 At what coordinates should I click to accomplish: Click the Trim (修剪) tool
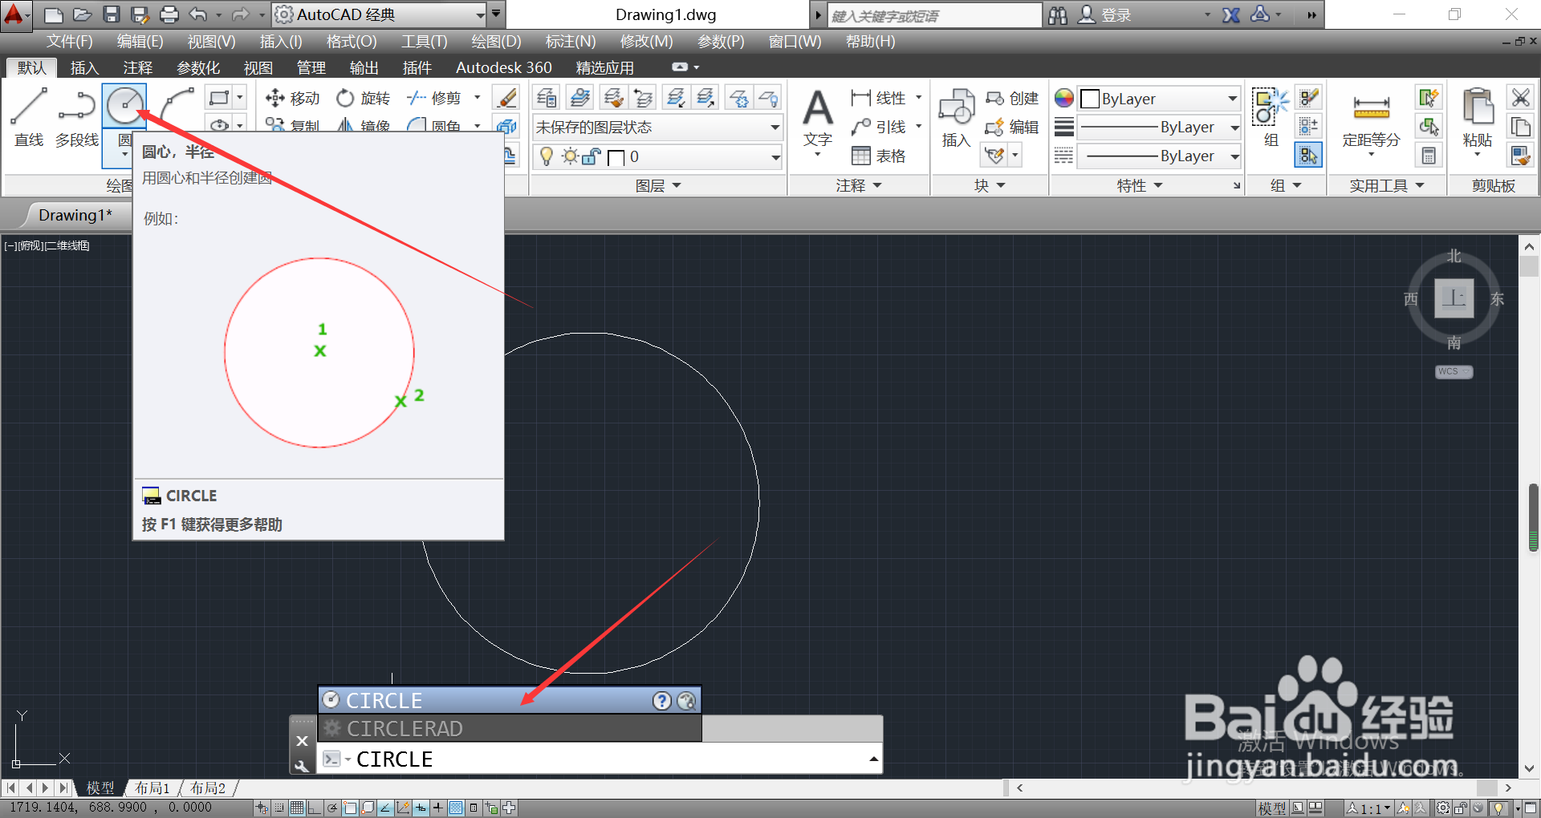click(434, 98)
